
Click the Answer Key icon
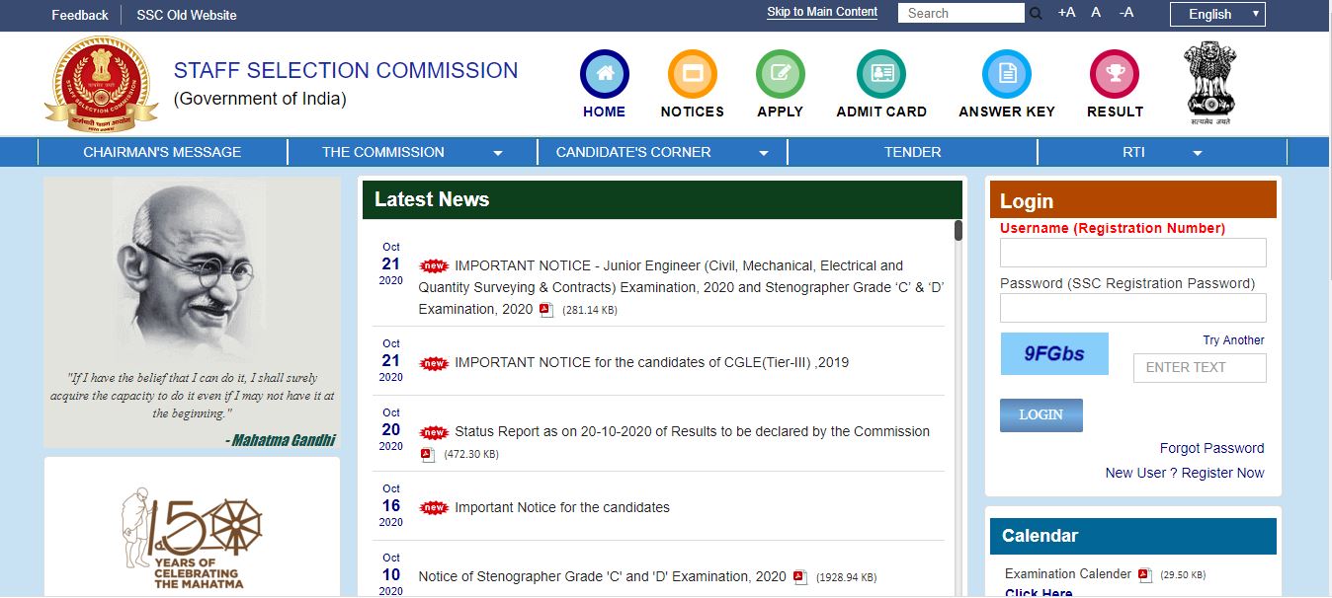click(1006, 74)
